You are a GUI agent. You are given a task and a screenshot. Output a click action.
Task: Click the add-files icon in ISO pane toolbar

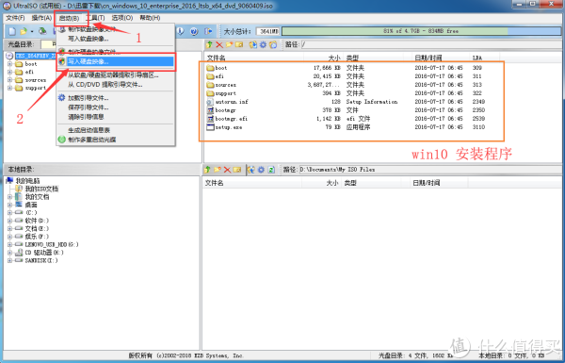pyautogui.click(x=253, y=44)
